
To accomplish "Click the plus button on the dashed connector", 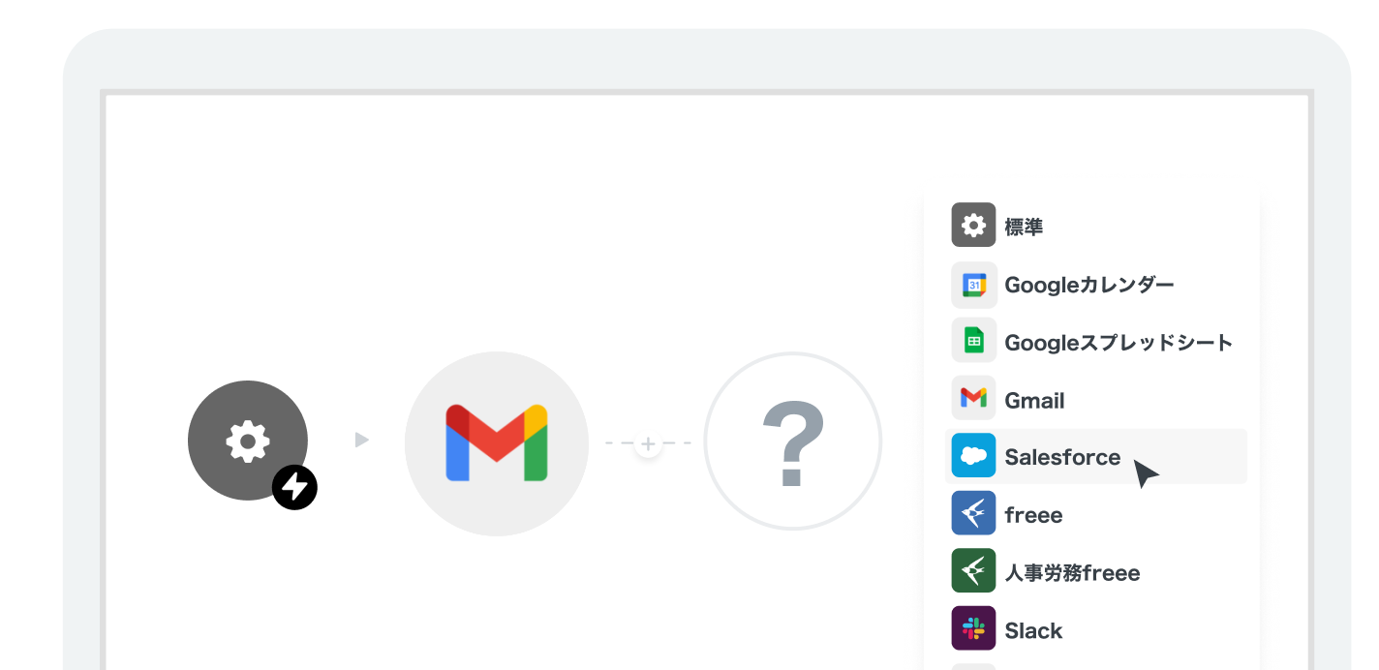I will point(648,444).
